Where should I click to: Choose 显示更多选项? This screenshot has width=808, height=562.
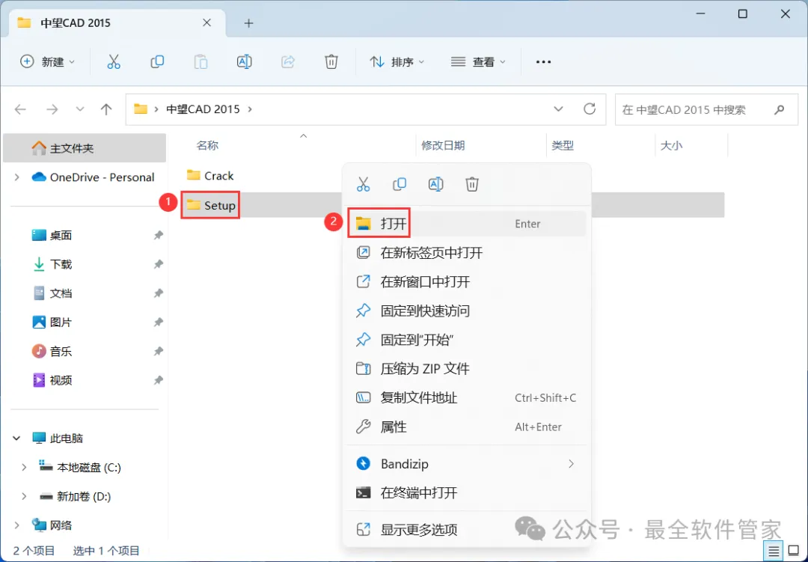[466, 530]
